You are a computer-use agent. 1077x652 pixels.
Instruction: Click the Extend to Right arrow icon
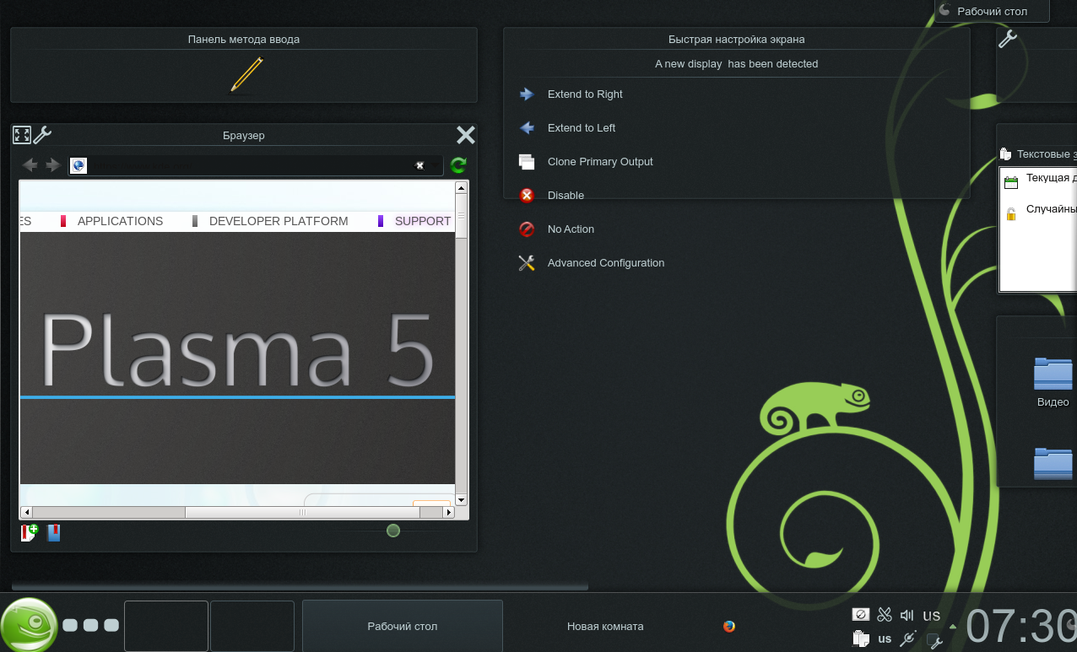click(x=527, y=94)
